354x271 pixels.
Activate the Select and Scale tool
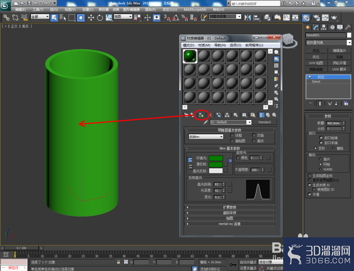tap(109, 18)
